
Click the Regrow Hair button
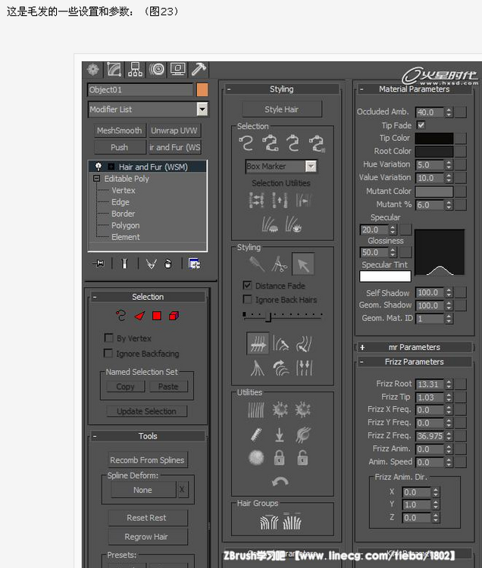click(x=146, y=536)
